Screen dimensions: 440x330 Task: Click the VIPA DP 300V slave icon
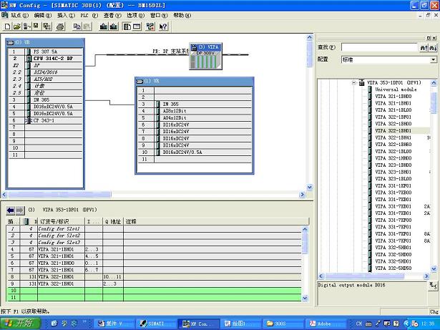205,56
